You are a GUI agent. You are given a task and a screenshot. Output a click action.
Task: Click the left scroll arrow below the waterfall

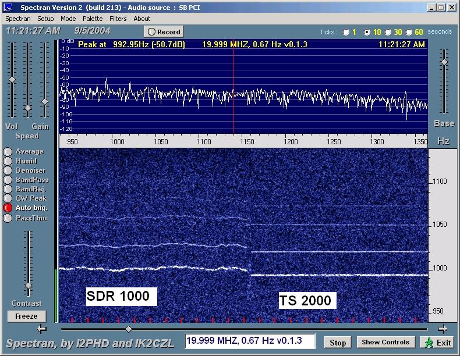(41, 329)
